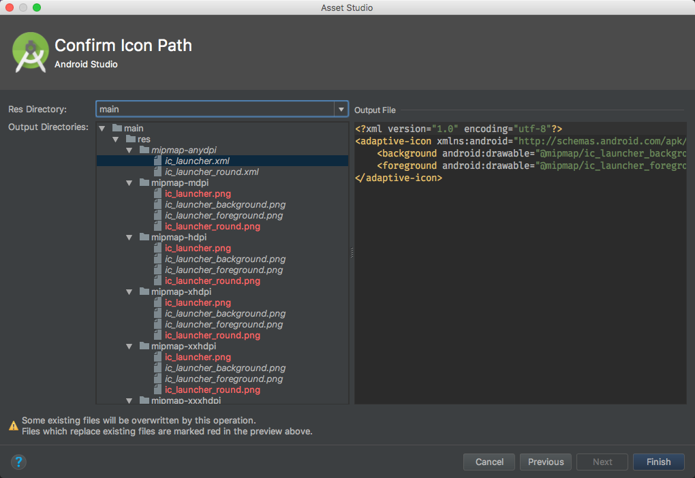Click the opening adaptive-icon xmlns line
The height and width of the screenshot is (478, 695).
521,142
